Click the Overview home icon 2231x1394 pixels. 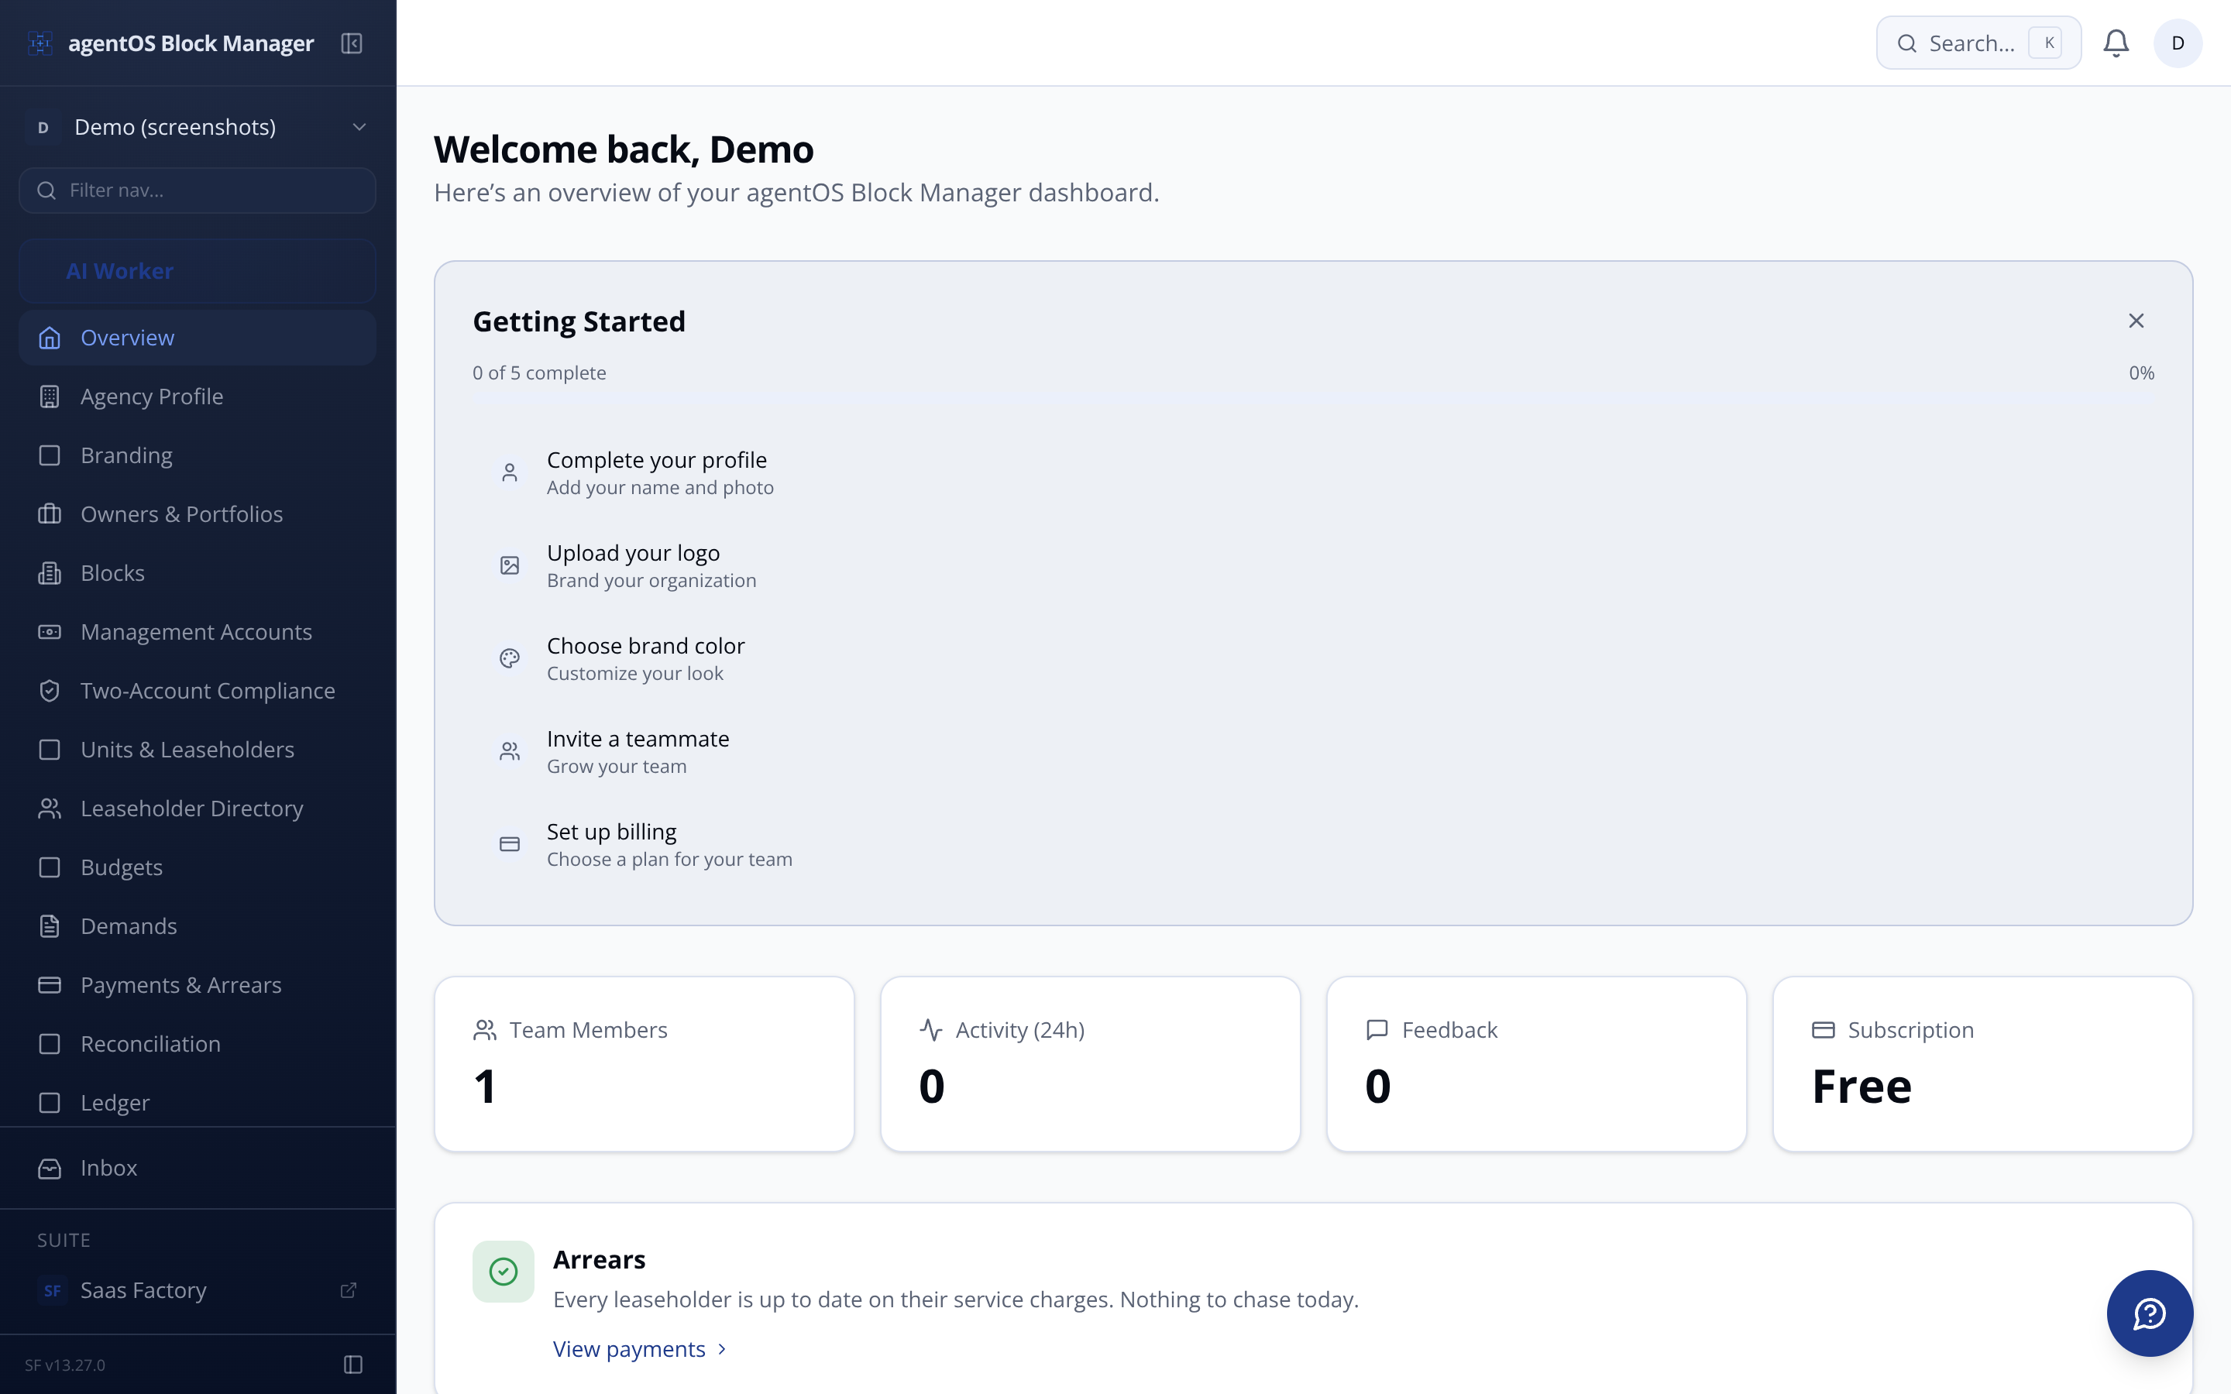[50, 338]
